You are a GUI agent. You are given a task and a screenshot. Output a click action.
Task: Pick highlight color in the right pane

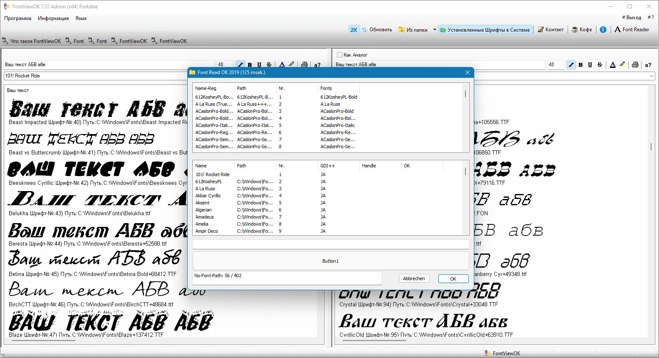tap(622, 65)
